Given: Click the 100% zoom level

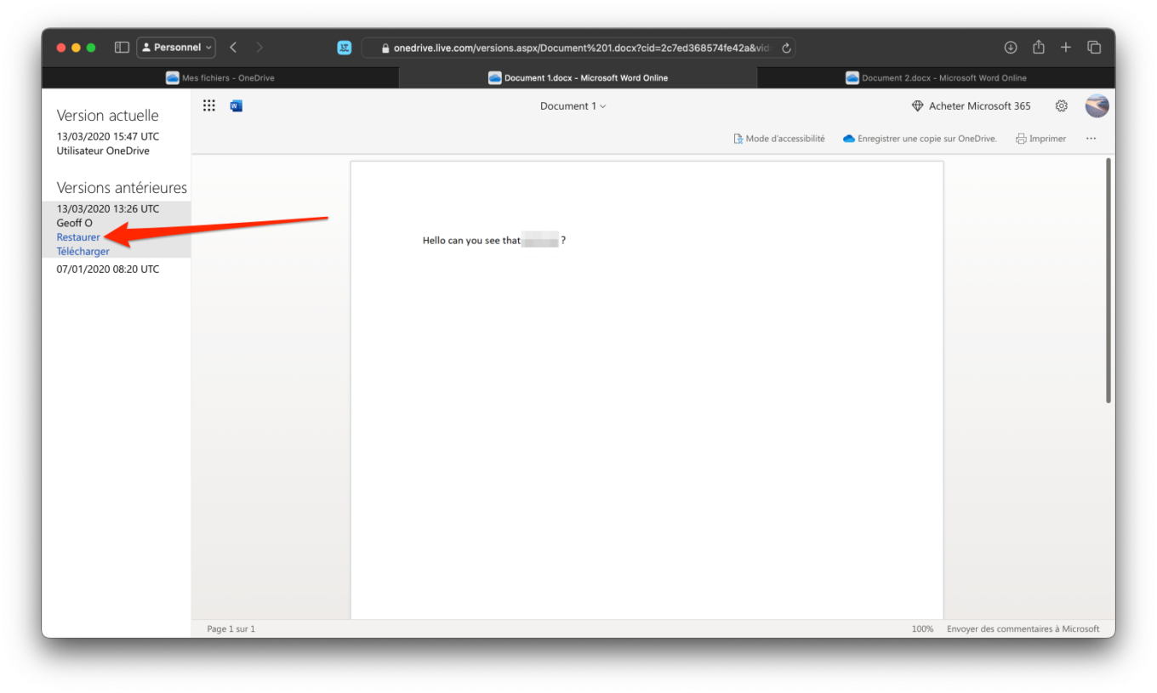Looking at the screenshot, I should 922,629.
